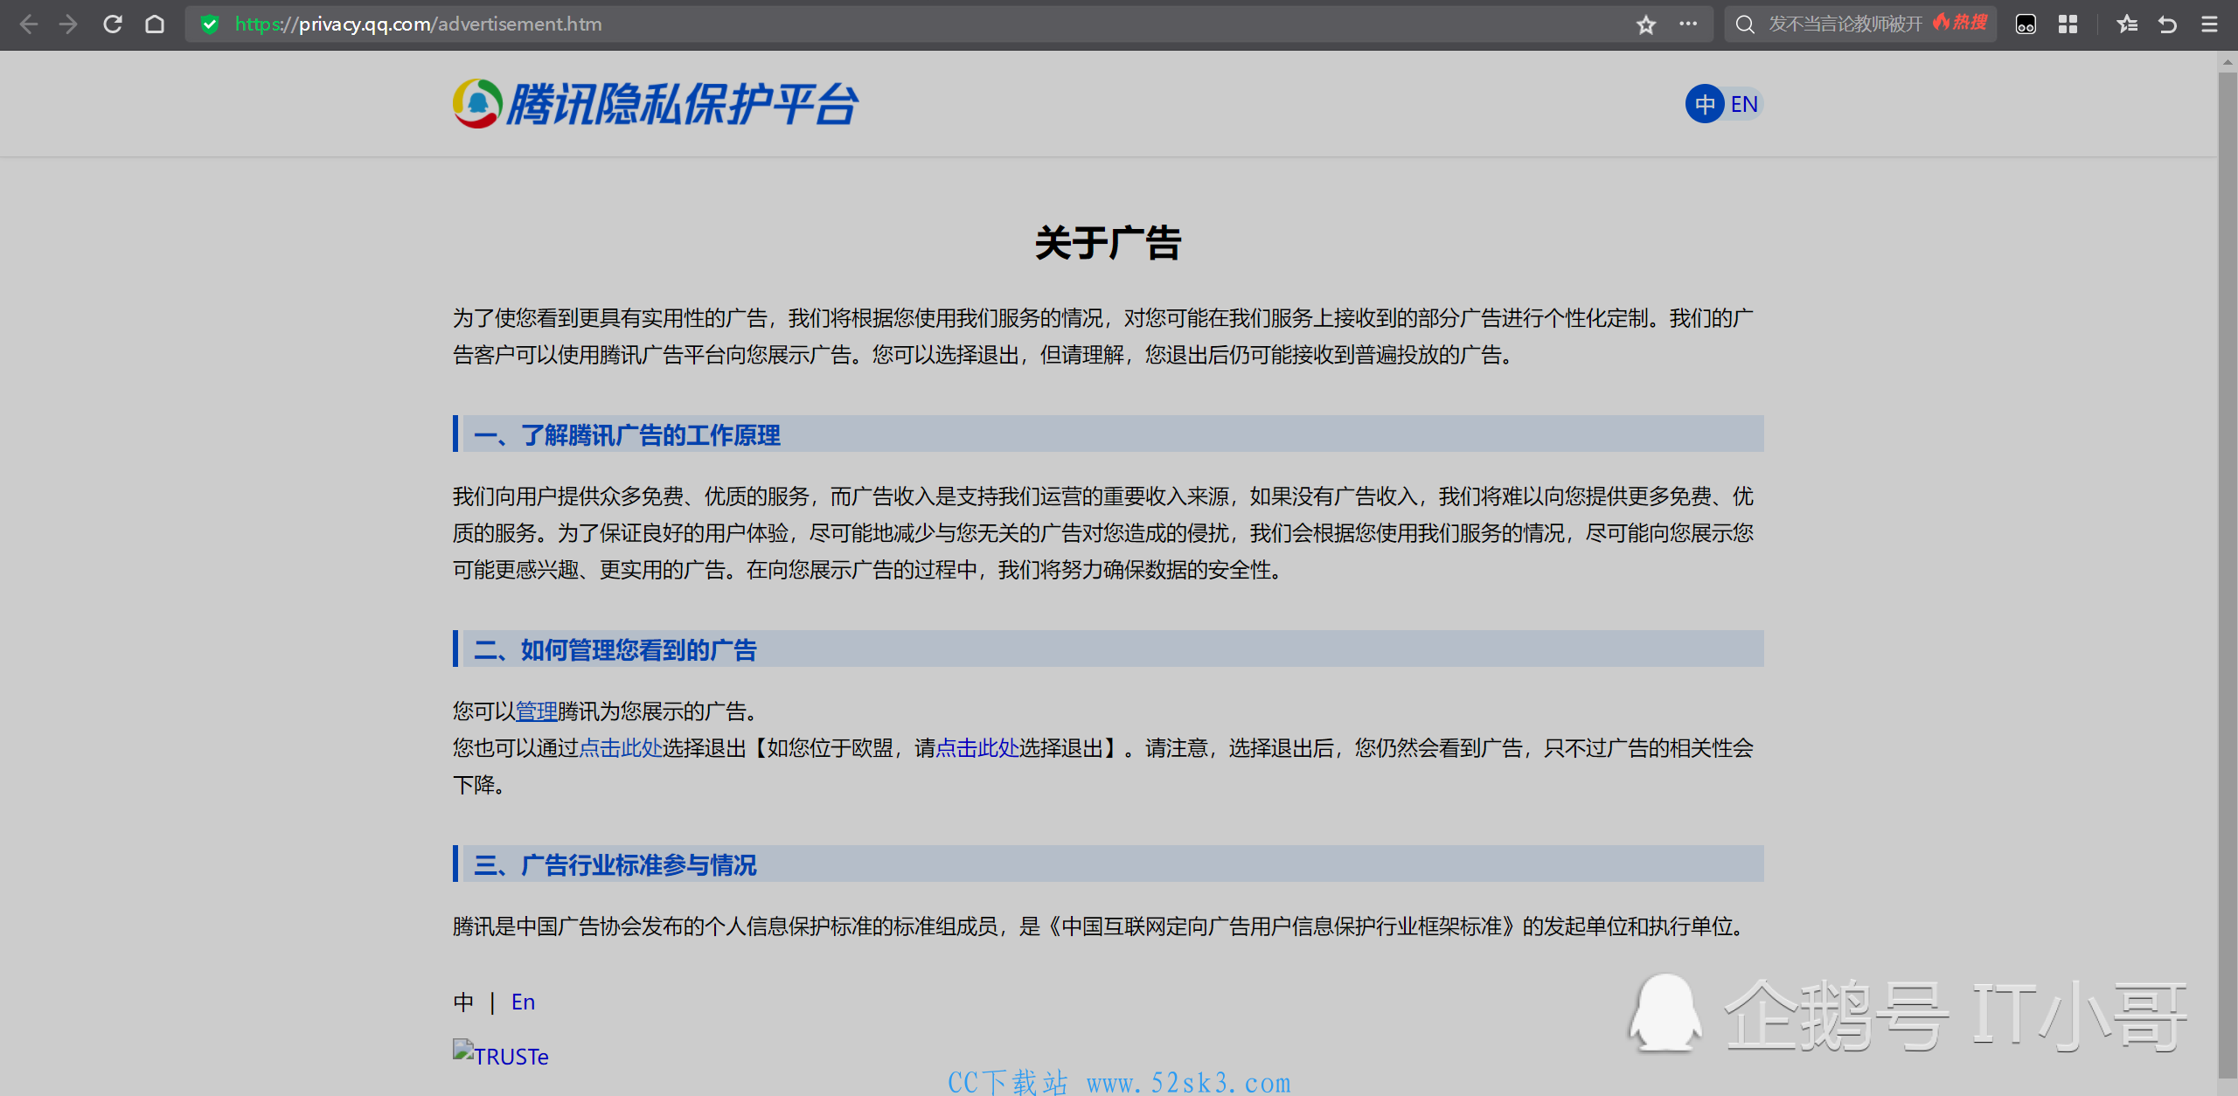
Task: Go back using the browser back arrow
Action: 28,24
